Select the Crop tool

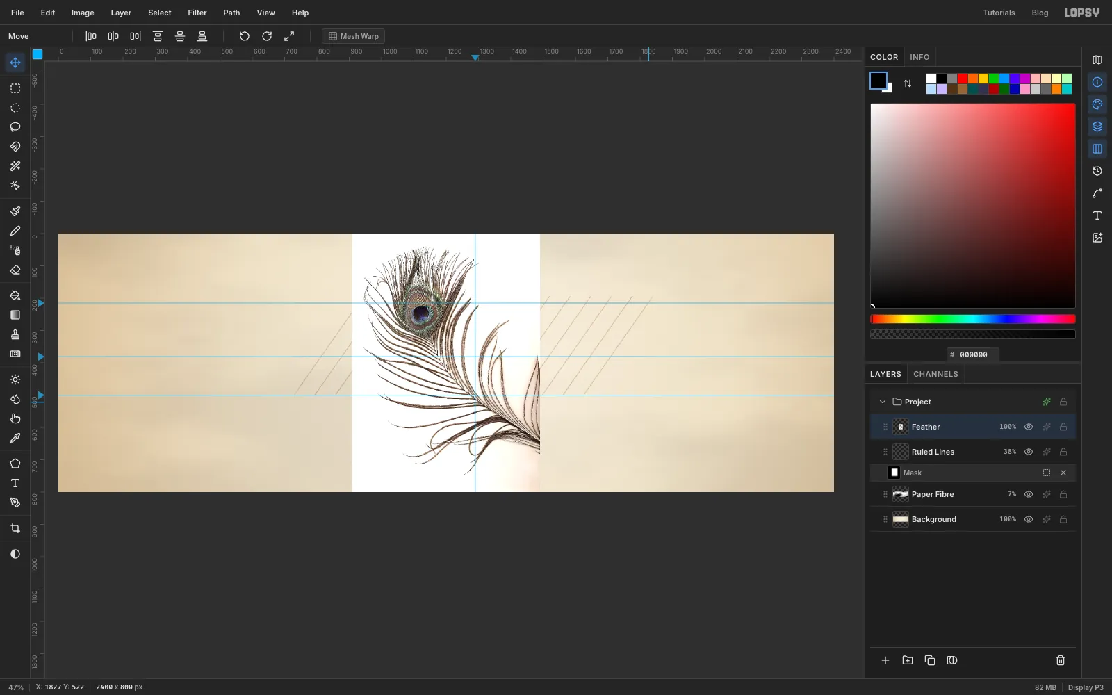point(15,529)
